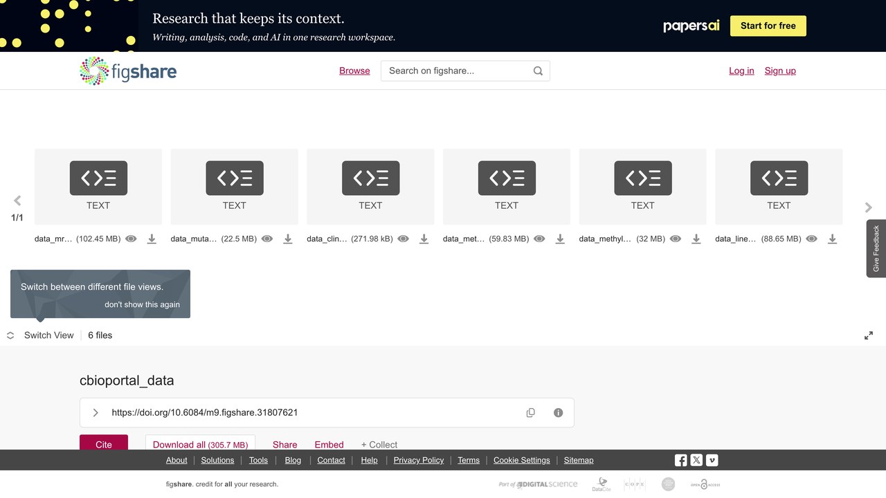Enter fullscreen file viewer mode
This screenshot has height=498, width=886.
tap(869, 335)
